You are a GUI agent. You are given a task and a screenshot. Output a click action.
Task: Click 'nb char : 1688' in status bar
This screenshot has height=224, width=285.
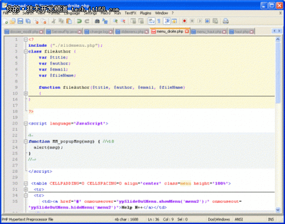click(x=127, y=219)
